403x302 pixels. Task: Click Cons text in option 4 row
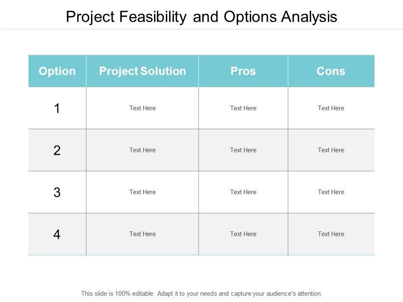click(x=331, y=234)
